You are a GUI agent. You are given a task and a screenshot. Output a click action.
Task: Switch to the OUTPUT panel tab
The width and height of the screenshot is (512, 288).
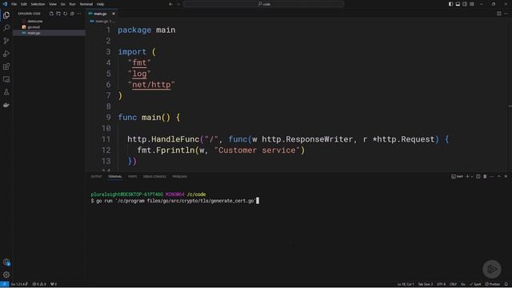(96, 177)
